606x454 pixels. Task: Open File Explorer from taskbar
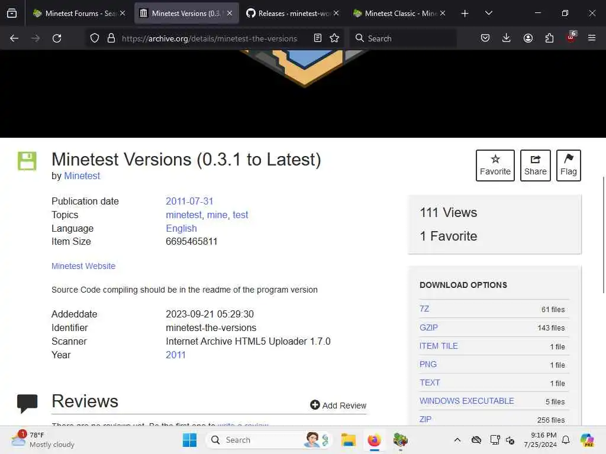pyautogui.click(x=348, y=440)
